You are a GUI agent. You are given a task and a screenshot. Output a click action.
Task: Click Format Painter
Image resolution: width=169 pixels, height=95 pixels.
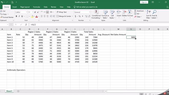click(x=7, y=17)
